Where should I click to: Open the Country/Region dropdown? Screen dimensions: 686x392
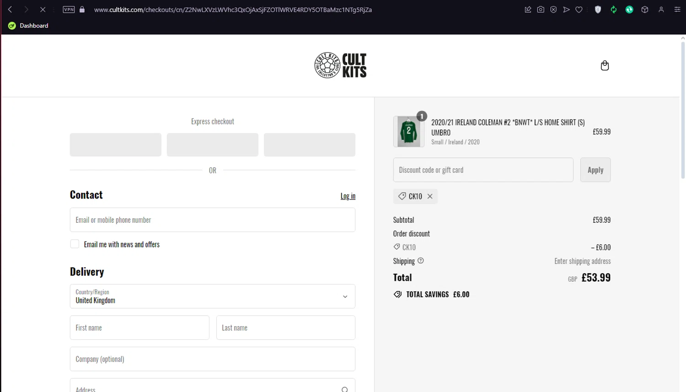pos(213,296)
